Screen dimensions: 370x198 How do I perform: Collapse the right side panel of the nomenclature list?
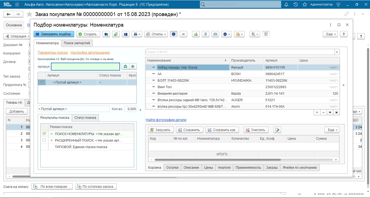click(343, 85)
